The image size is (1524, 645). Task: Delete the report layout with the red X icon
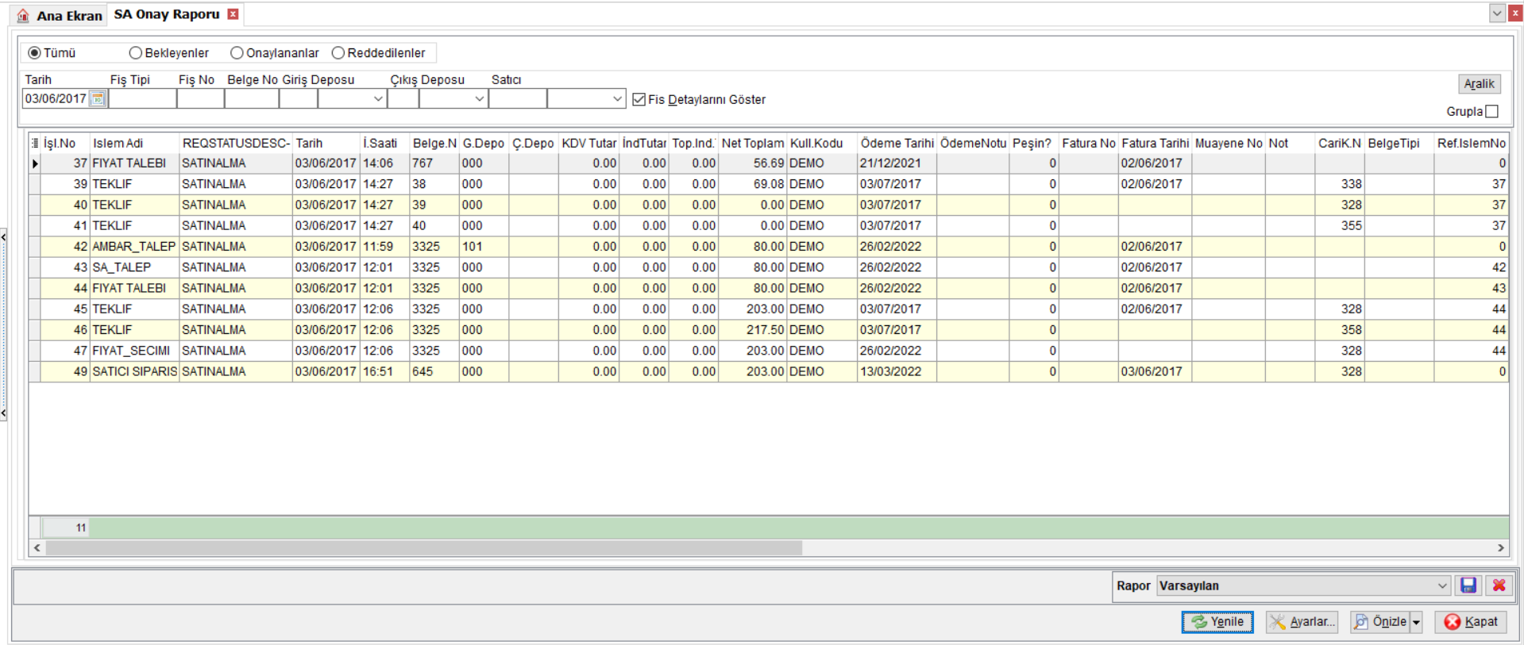[1499, 585]
